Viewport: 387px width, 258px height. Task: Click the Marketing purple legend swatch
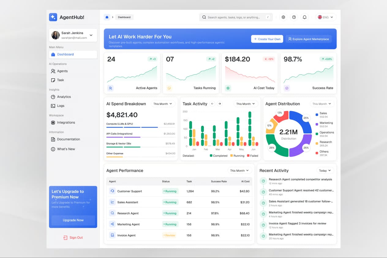point(317,125)
